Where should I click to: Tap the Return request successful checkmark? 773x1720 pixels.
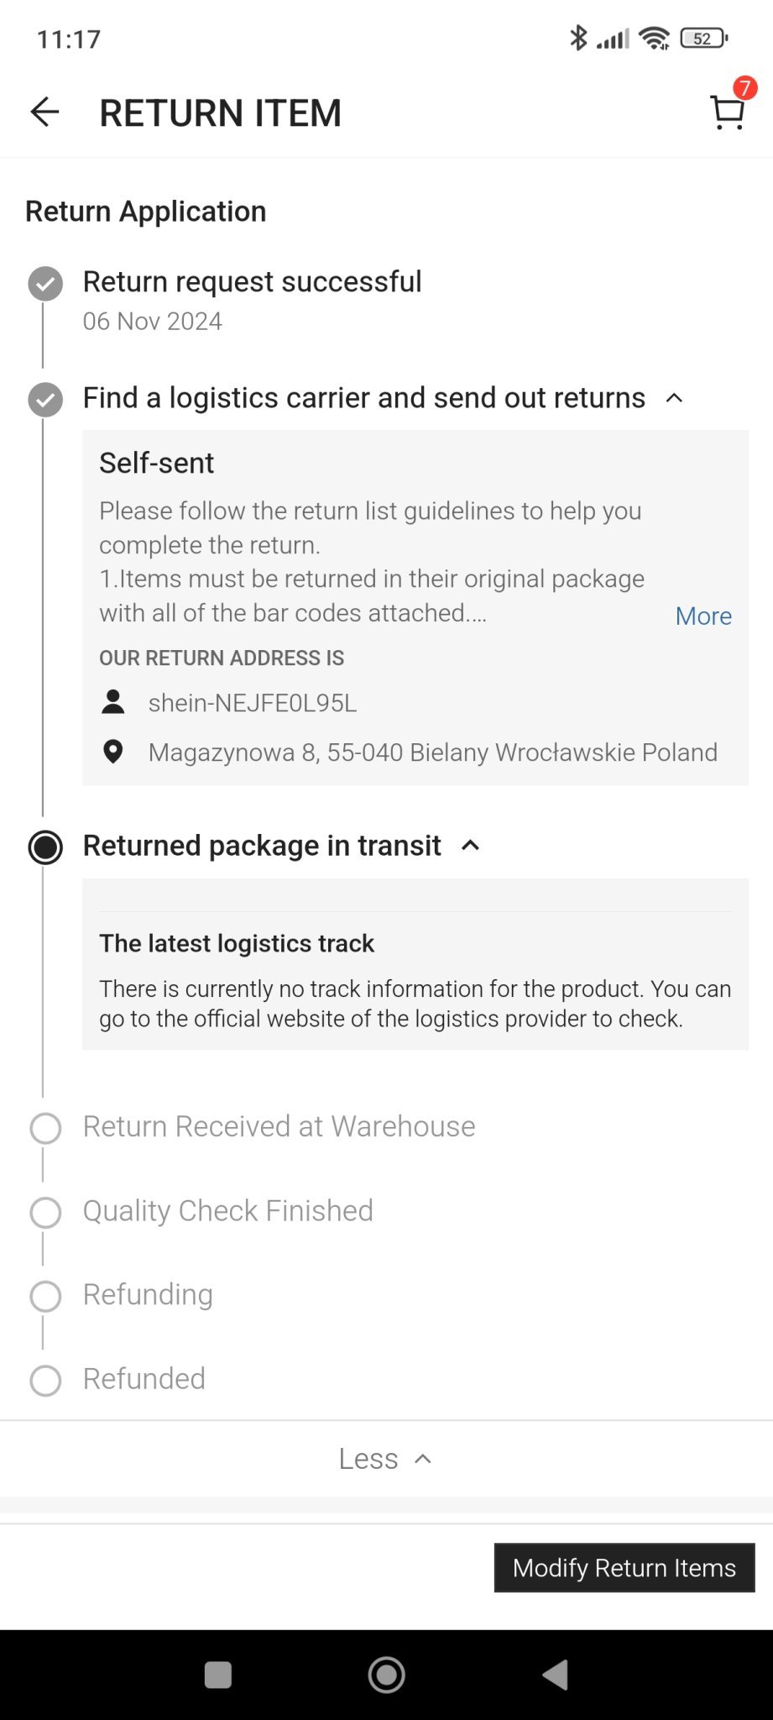point(45,284)
